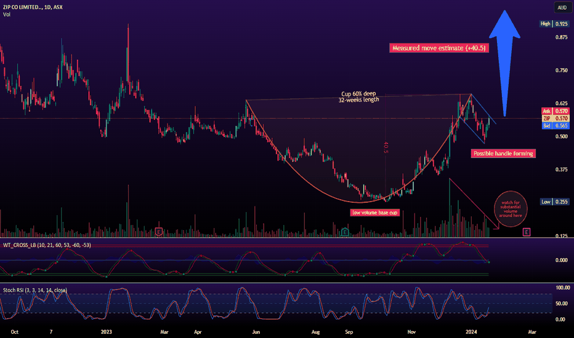Select the Stoch RSI indicator legend
The width and height of the screenshot is (574, 338).
35,290
